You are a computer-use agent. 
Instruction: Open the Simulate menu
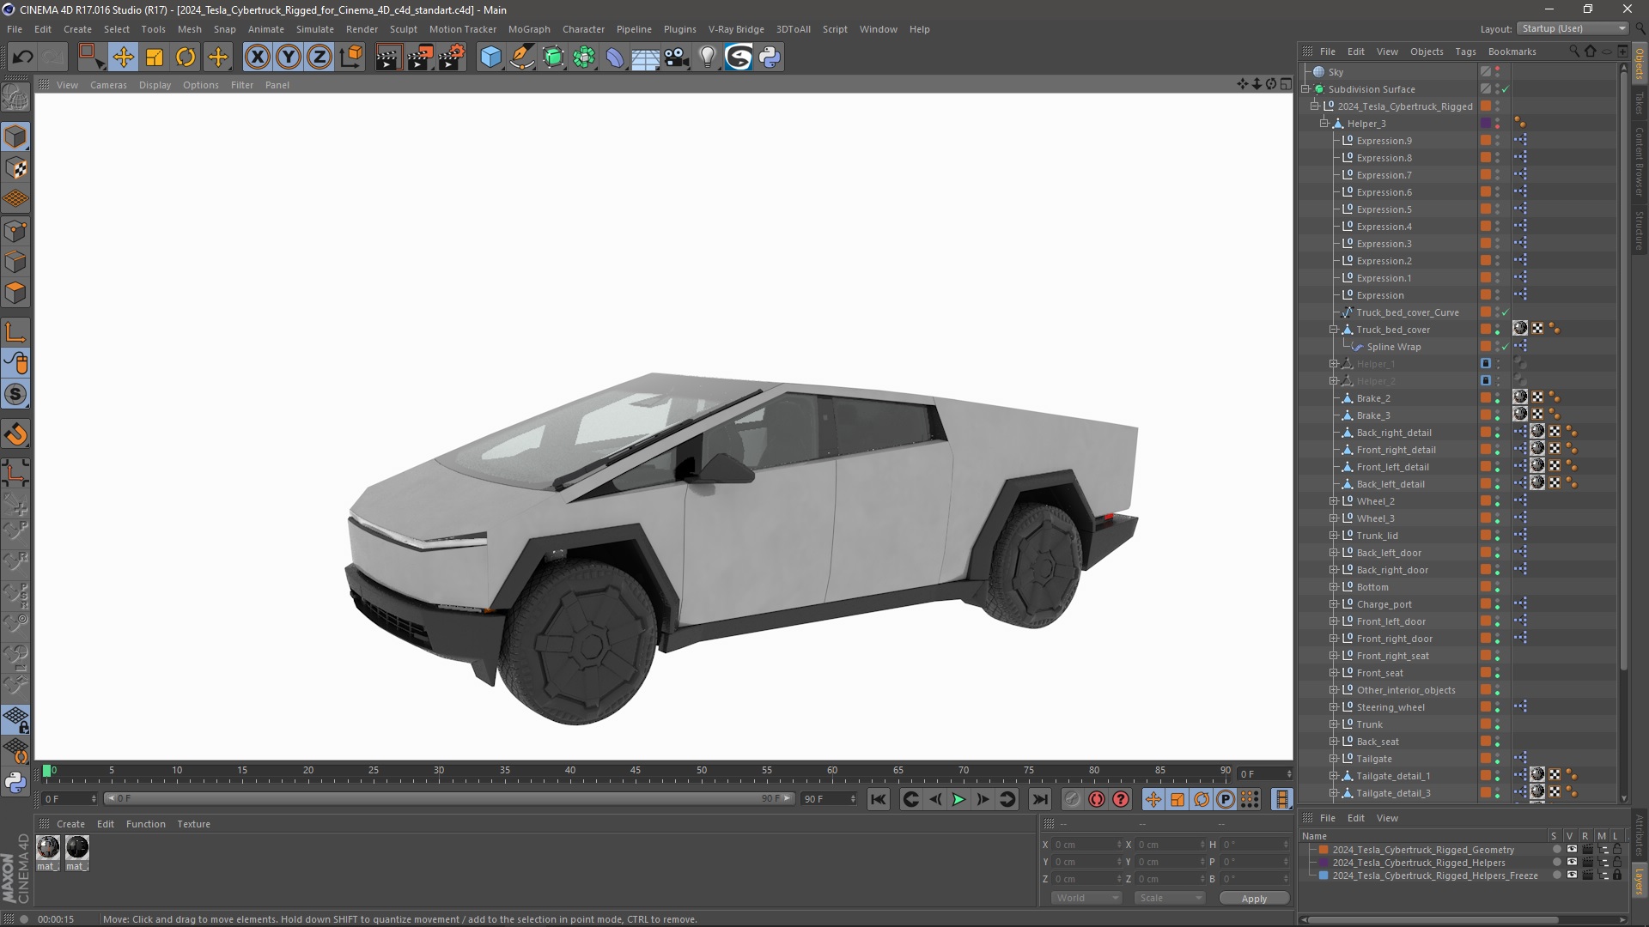pos(315,29)
